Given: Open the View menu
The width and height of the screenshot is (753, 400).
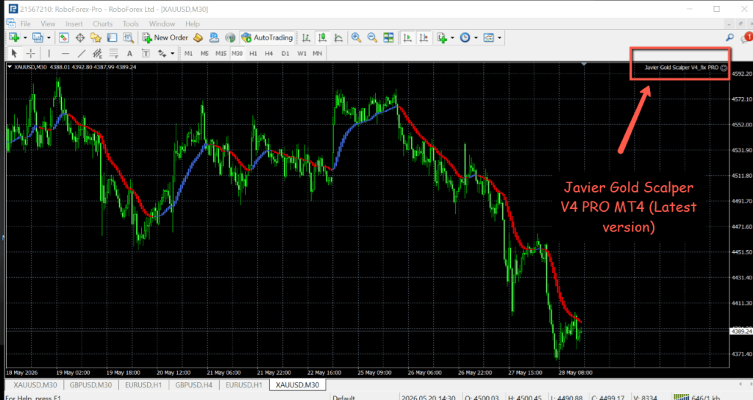Looking at the screenshot, I should click(48, 24).
